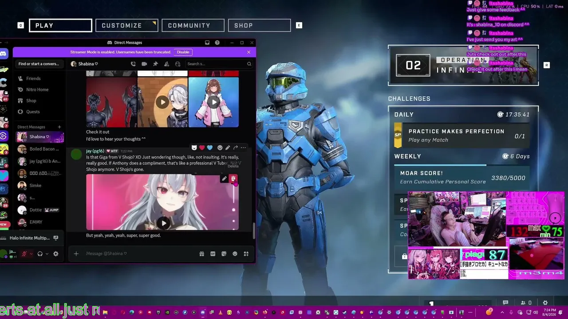
Task: Unmute the Discord microphone
Action: pos(24,254)
